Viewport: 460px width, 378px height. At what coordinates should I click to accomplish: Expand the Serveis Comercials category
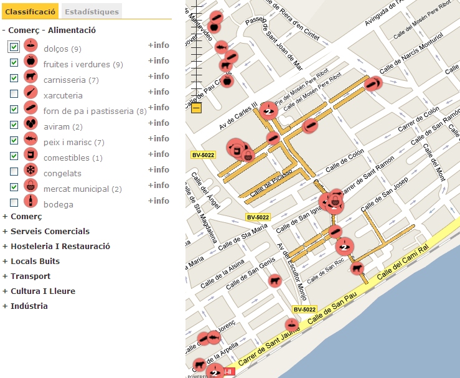(x=46, y=231)
